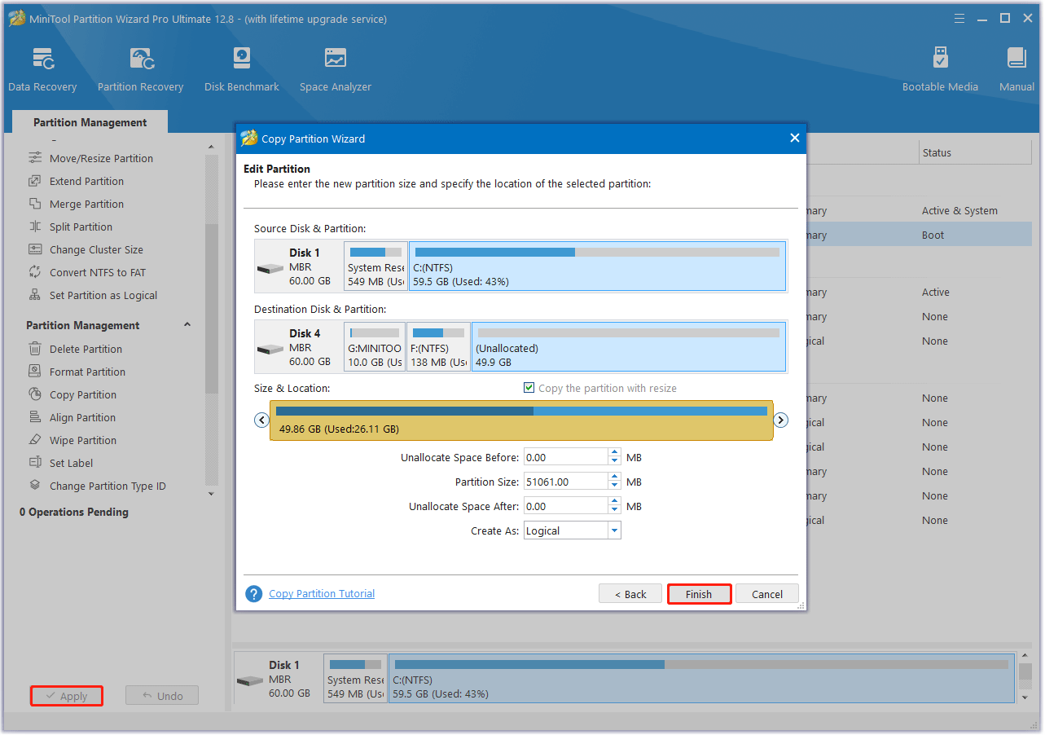
Task: Click sidebar scroll up arrow
Action: click(212, 147)
